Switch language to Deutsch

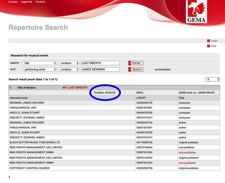point(40,2)
